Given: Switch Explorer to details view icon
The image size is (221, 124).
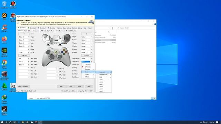Looking at the screenshot, I should tap(152, 98).
